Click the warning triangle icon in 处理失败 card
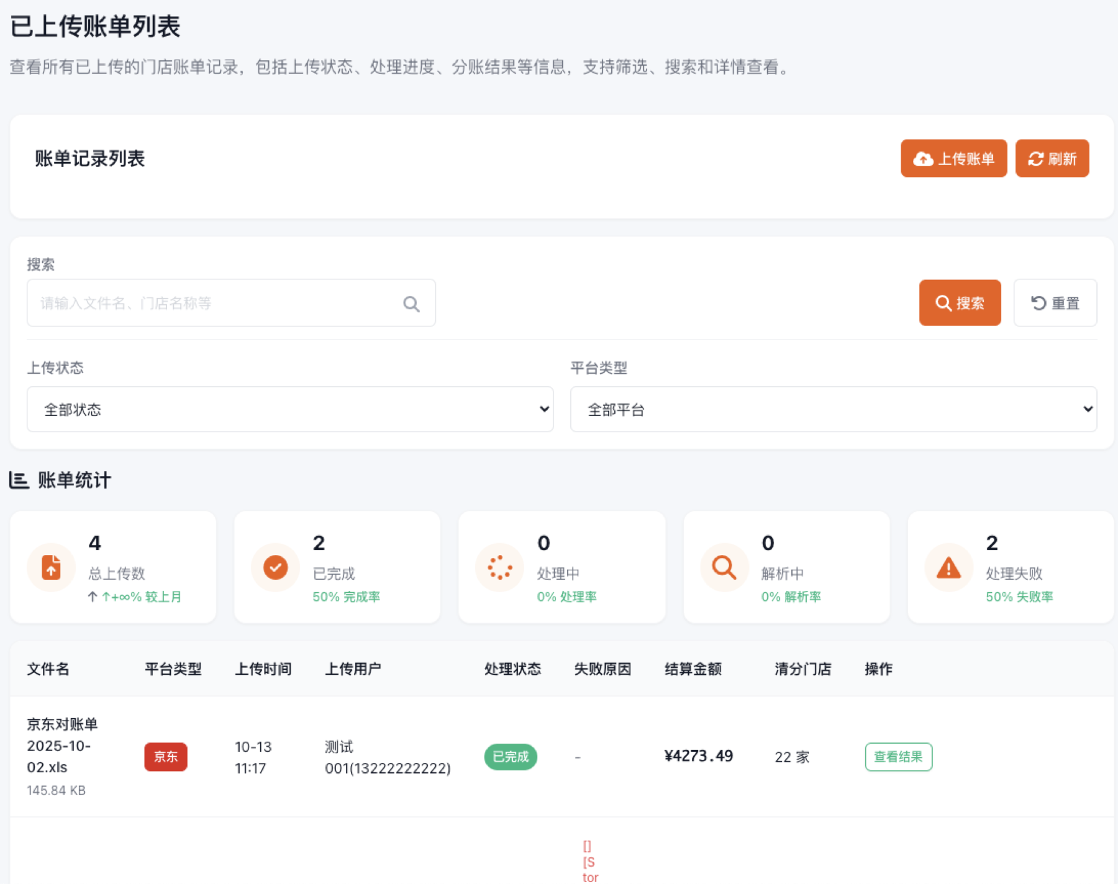The image size is (1118, 884). [948, 567]
